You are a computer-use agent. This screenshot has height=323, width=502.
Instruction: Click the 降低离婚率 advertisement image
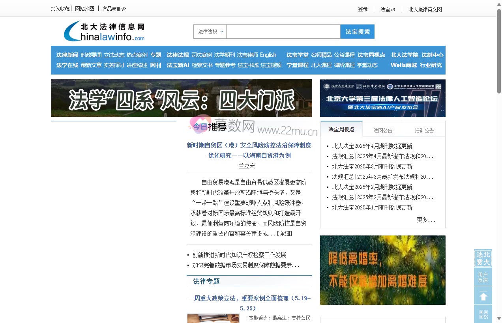pos(382,270)
